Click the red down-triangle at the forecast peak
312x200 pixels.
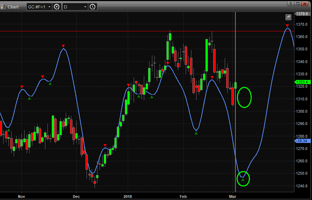(x=287, y=26)
